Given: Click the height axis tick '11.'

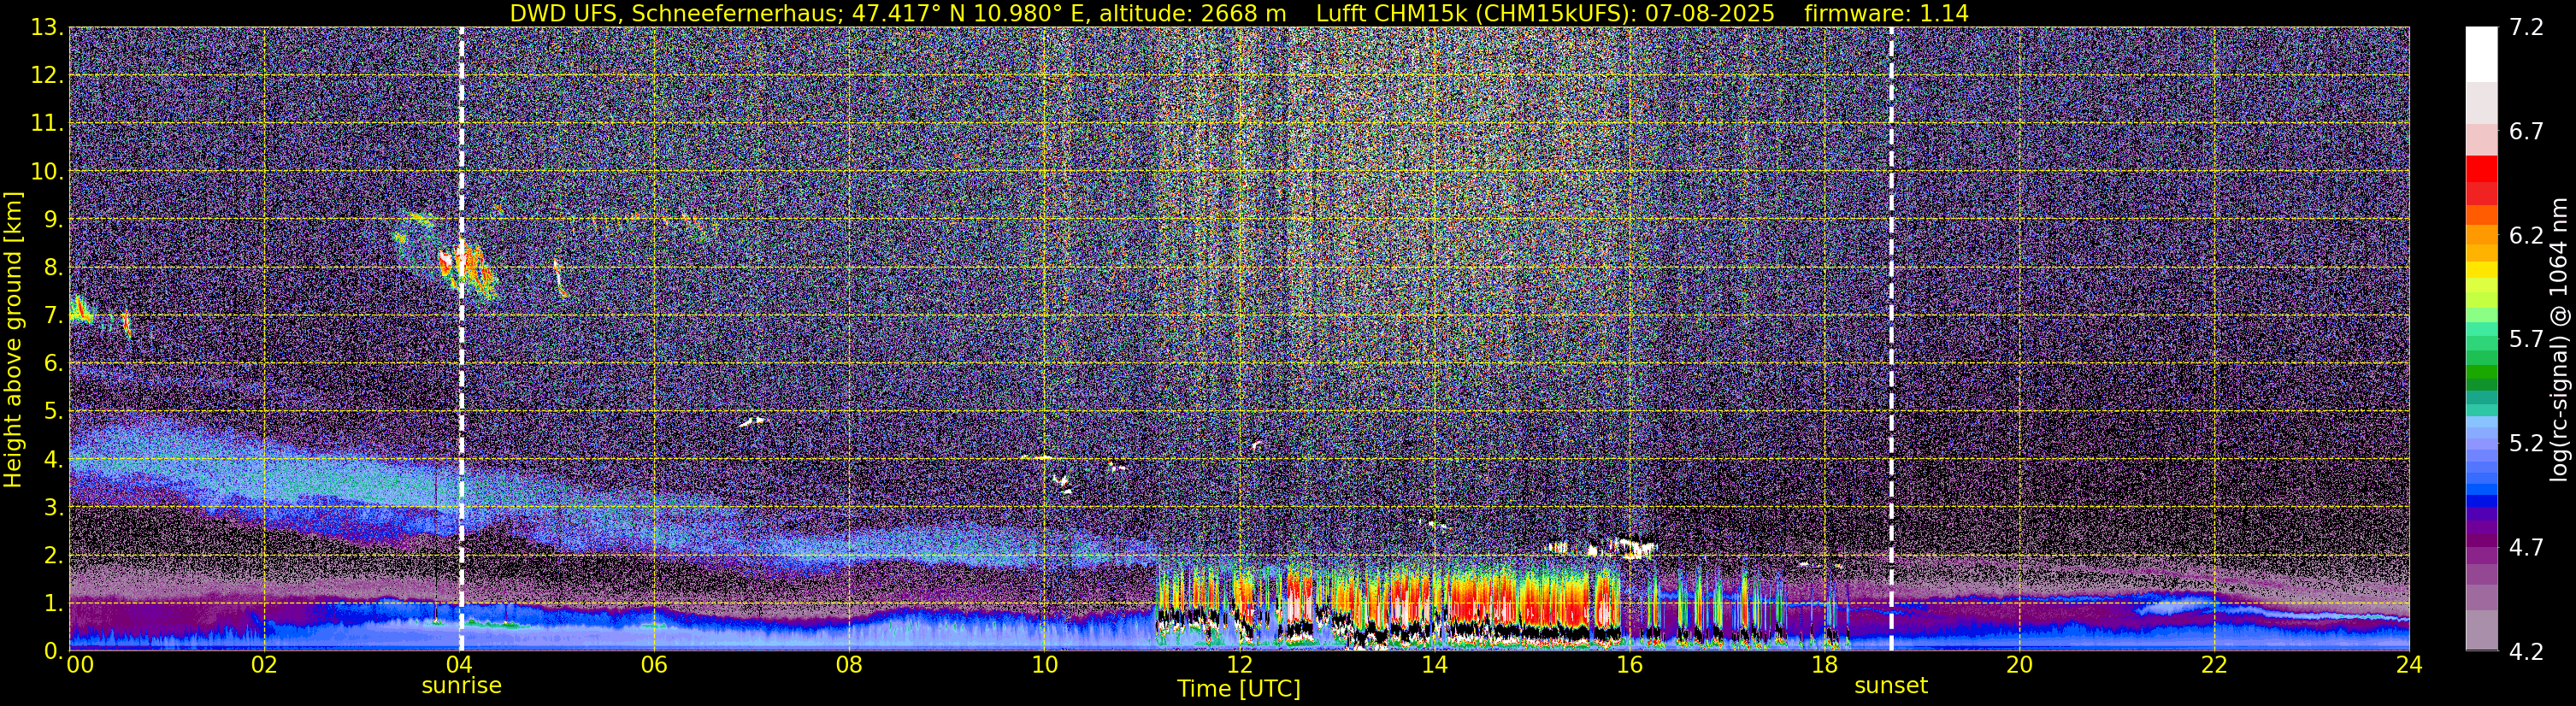Looking at the screenshot, I should coord(48,123).
